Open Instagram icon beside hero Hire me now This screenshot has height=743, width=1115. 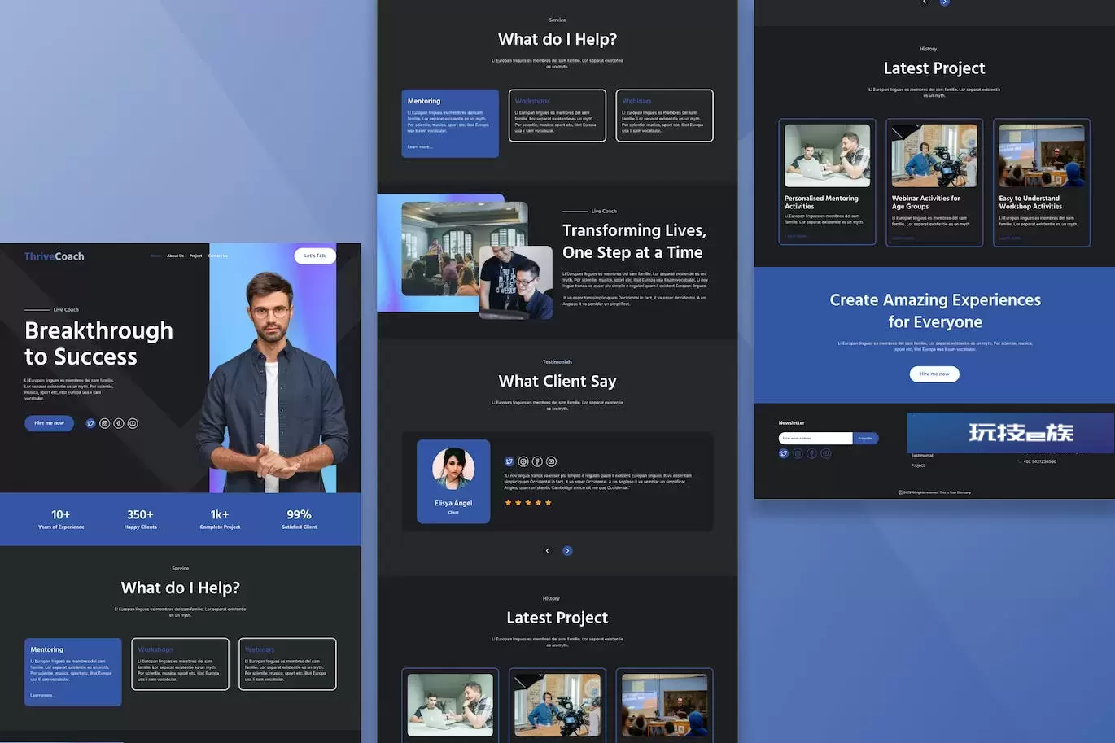coord(104,423)
